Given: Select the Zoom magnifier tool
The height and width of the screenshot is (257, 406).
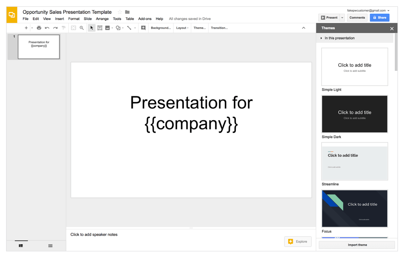Looking at the screenshot, I should [x=82, y=28].
